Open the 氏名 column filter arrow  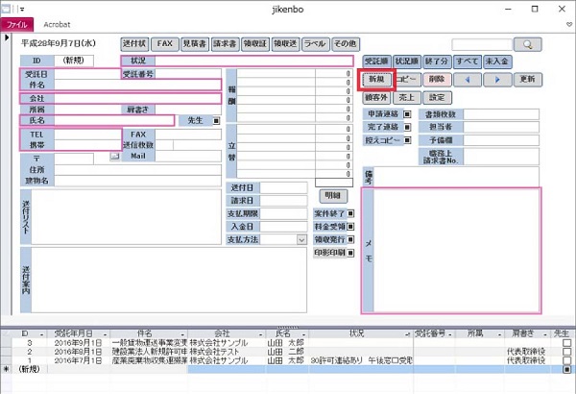pos(303,334)
